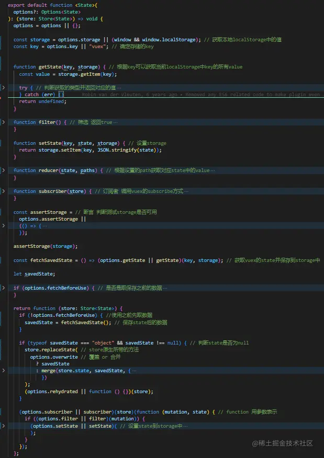This screenshot has width=324, height=458.
Task: Expand the folded merge(store.state, savedState) call
Action: 4,370
